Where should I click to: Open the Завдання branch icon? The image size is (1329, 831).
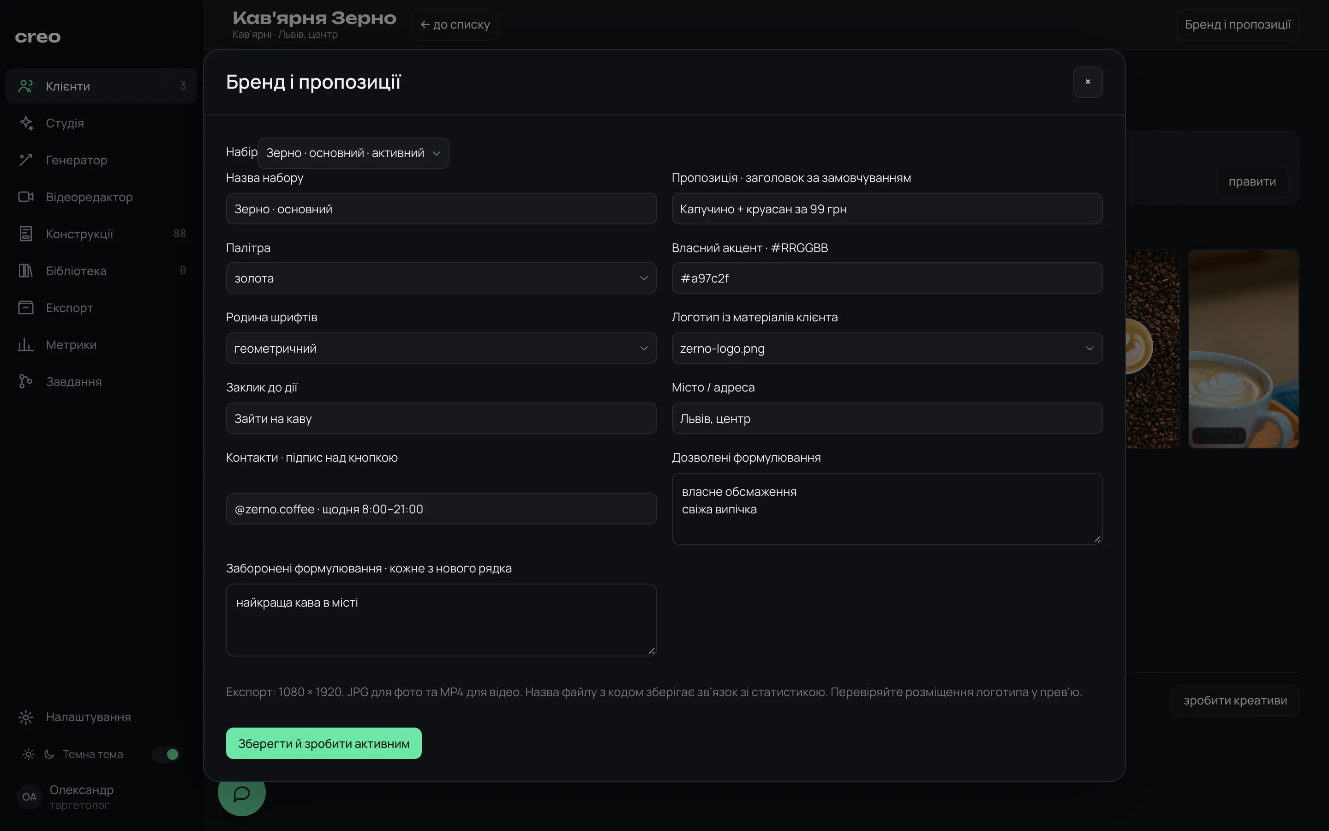click(26, 381)
